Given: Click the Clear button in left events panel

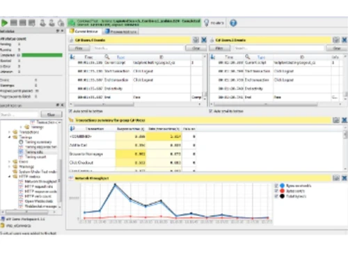Looking at the screenshot, I should point(196,48).
